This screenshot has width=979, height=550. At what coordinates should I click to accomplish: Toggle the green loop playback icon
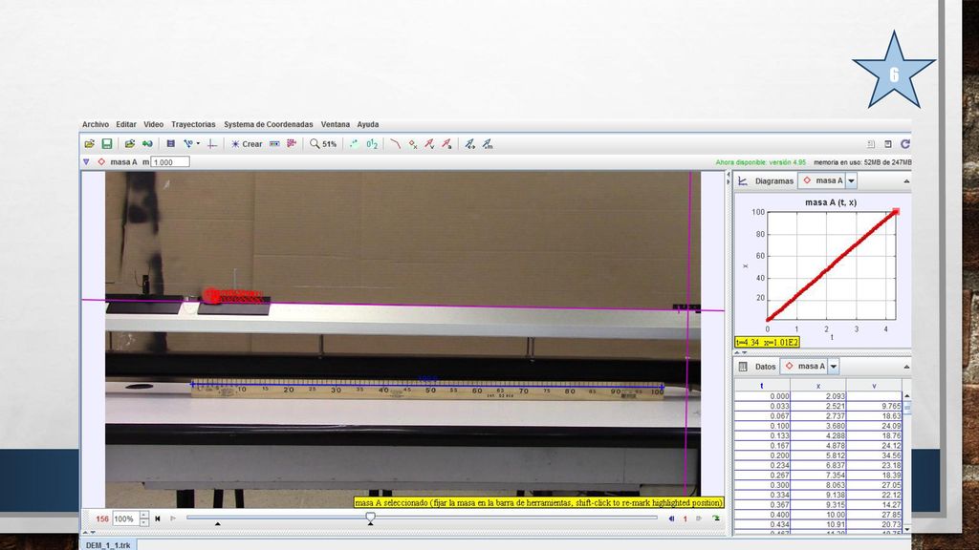[716, 518]
